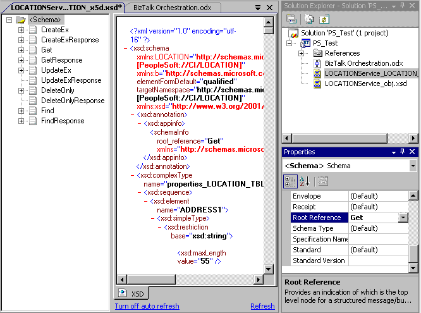
Task: Click the XSD view scroll right arrow
Action: pos(258,279)
